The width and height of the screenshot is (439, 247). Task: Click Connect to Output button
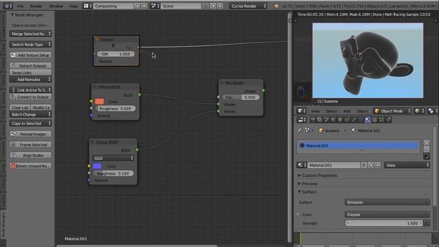(30, 97)
